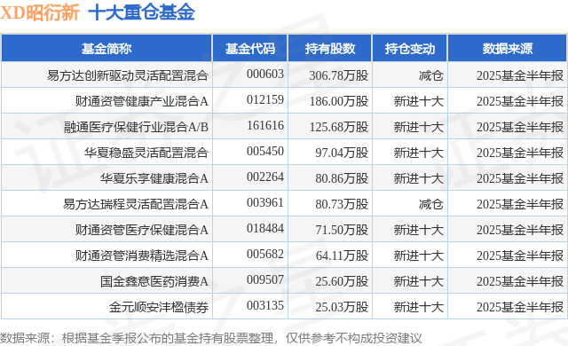Click fund code 005450

tap(265, 151)
